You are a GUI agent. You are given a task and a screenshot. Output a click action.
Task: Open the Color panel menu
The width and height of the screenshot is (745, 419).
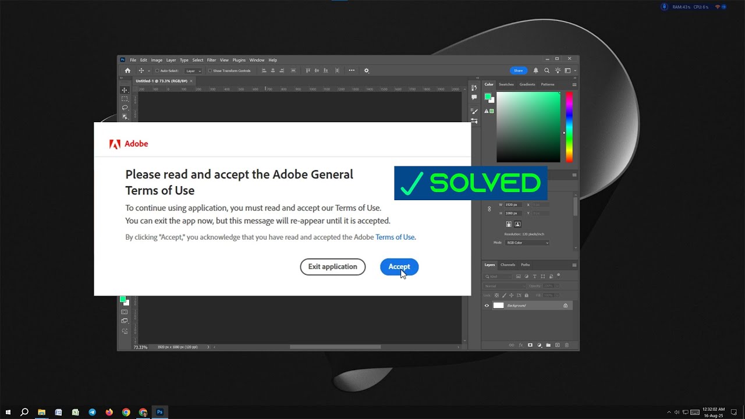click(574, 84)
